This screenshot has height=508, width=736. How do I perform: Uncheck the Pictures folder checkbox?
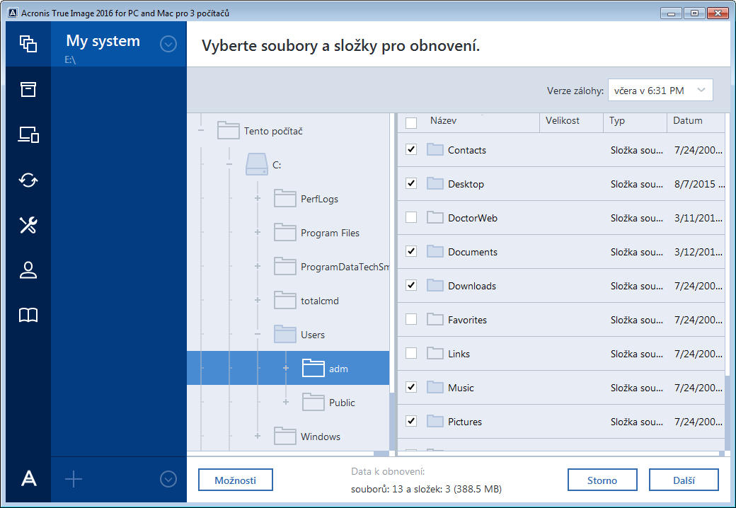point(411,421)
